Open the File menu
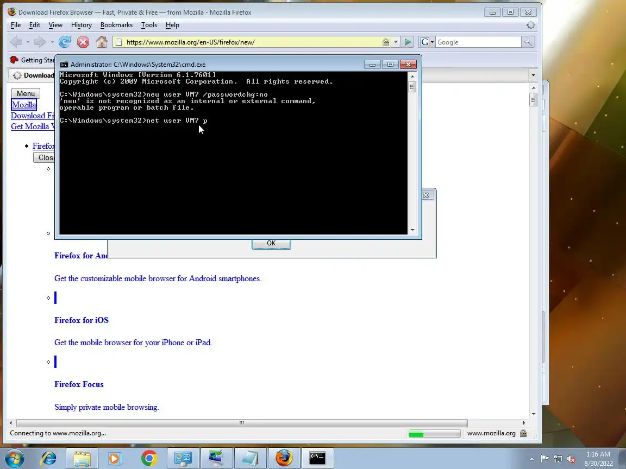Image resolution: width=626 pixels, height=469 pixels. (x=16, y=25)
